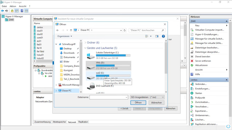This screenshot has height=130, width=232.
Task: Click Virtuellen Computer importieren action
Action: tap(209, 30)
